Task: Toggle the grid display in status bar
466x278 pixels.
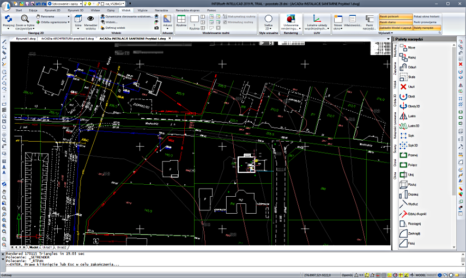Action: [x=384, y=275]
